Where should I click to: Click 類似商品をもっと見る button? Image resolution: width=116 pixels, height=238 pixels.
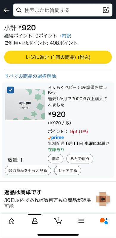pyautogui.click(x=28, y=170)
